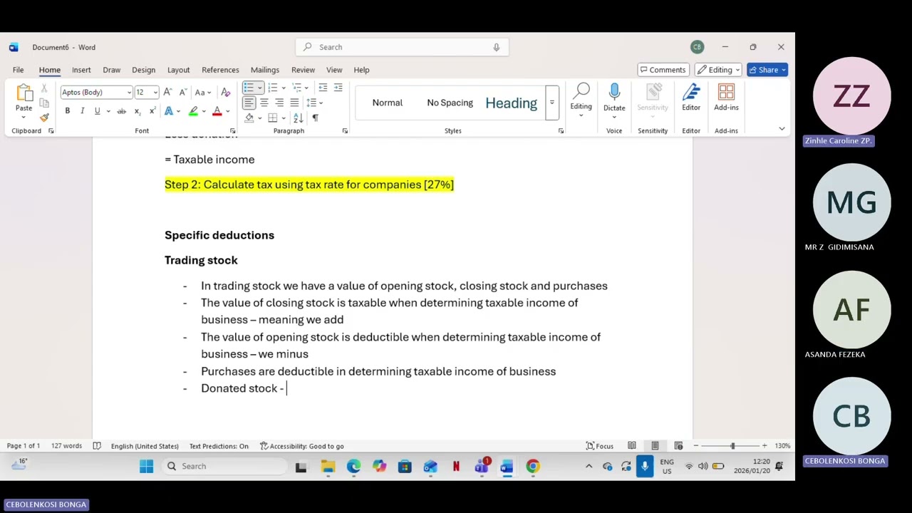This screenshot has width=912, height=513.
Task: Click the Dictate microphone icon
Action: [x=614, y=92]
